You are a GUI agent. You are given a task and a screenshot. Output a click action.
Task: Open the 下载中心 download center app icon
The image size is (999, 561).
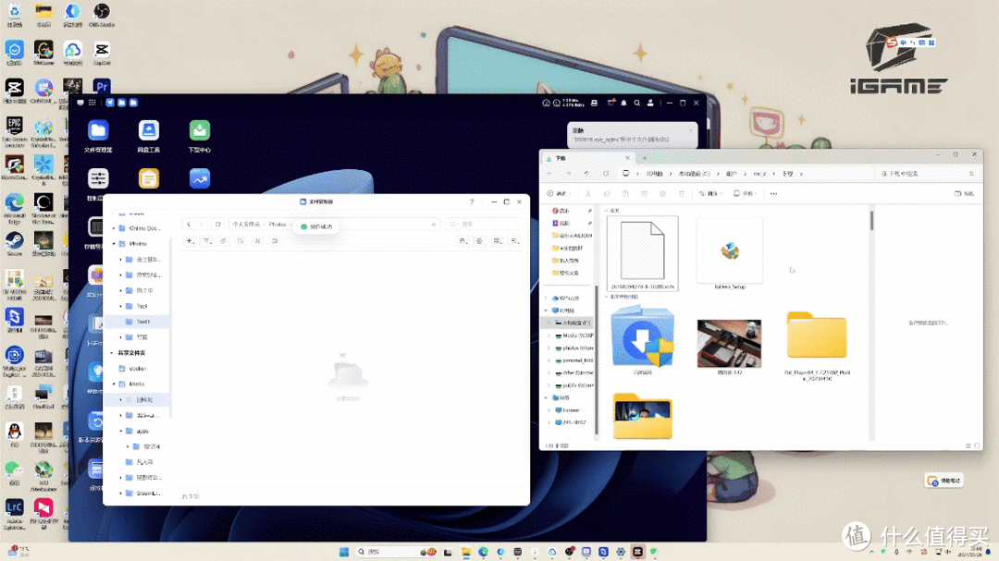[199, 130]
